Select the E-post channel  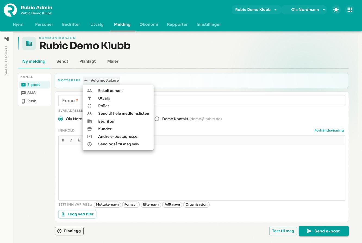[35, 85]
